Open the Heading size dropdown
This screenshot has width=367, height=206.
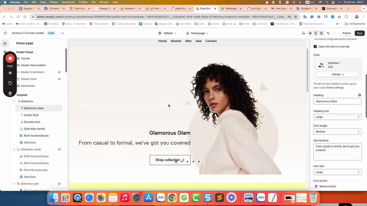tap(337, 117)
